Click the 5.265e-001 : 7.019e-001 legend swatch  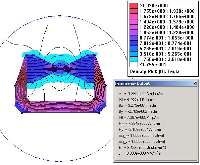pos(134,49)
